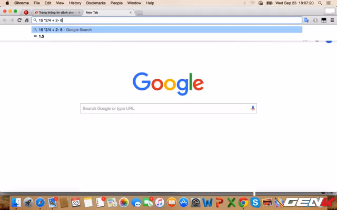Open iTunes from the dock

(159, 202)
